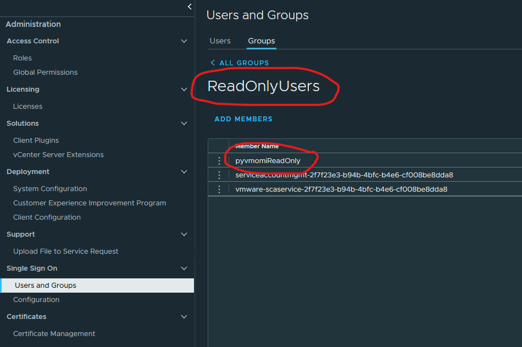Collapse the Certificates section
The height and width of the screenshot is (347, 522).
point(184,317)
